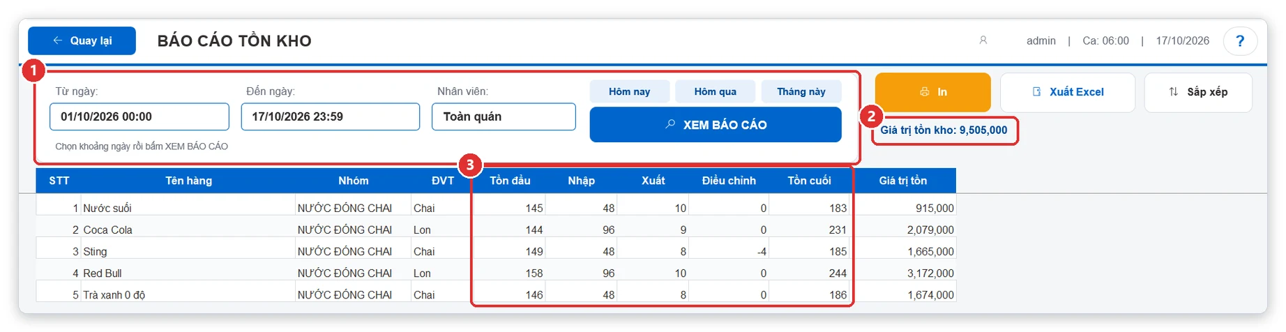Click the Nhóm column header
Screen dimensions: 1286x332
(x=354, y=181)
